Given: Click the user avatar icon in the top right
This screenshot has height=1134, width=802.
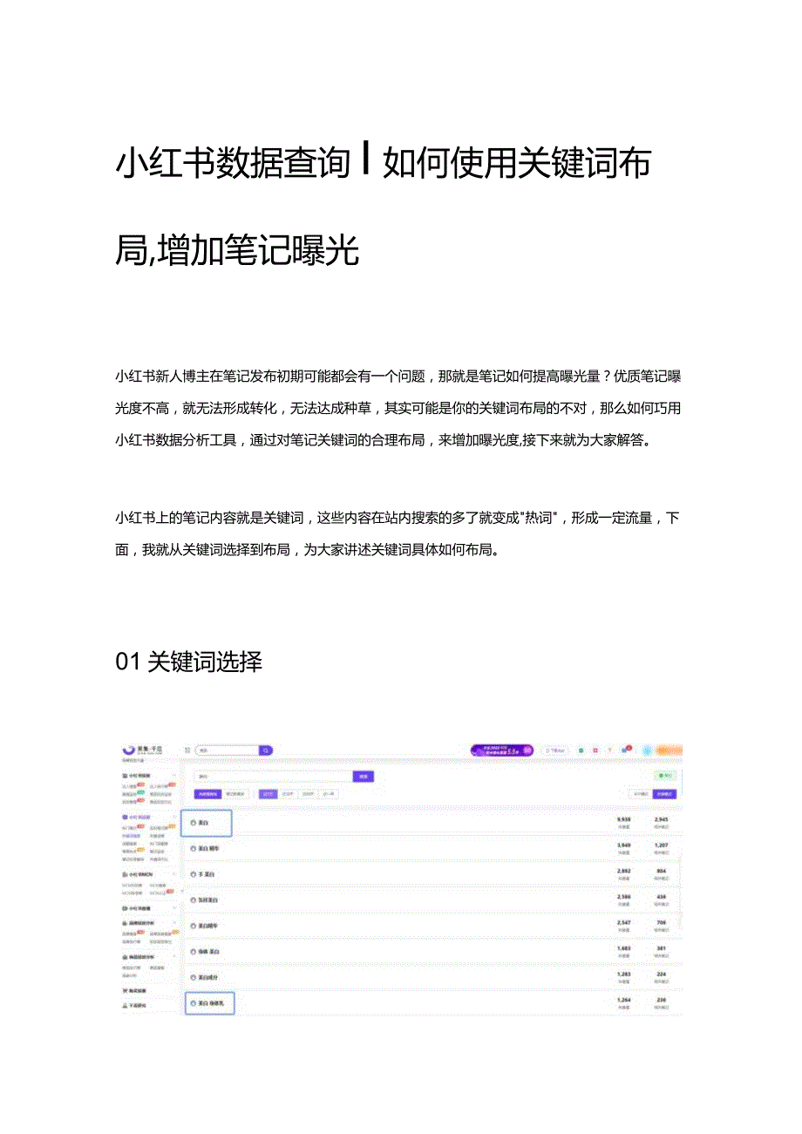Looking at the screenshot, I should tap(647, 749).
